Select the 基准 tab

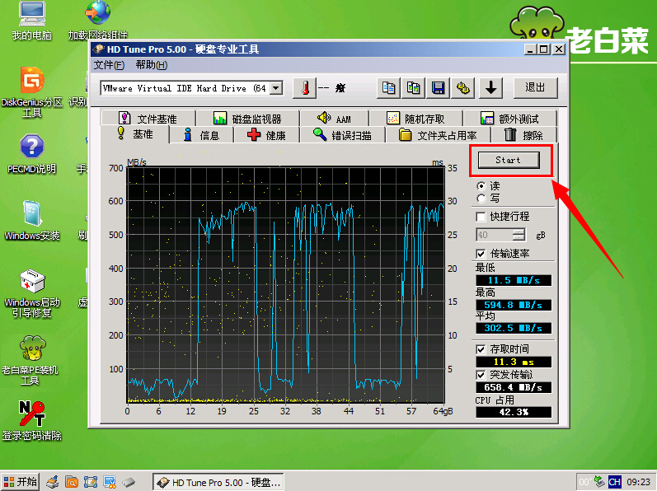pyautogui.click(x=135, y=134)
